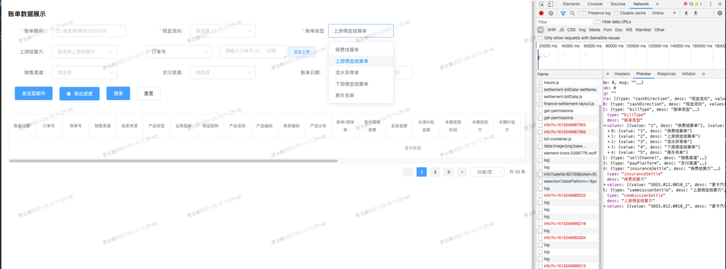
Task: Toggle the blue filter funnel icon
Action: click(x=563, y=13)
